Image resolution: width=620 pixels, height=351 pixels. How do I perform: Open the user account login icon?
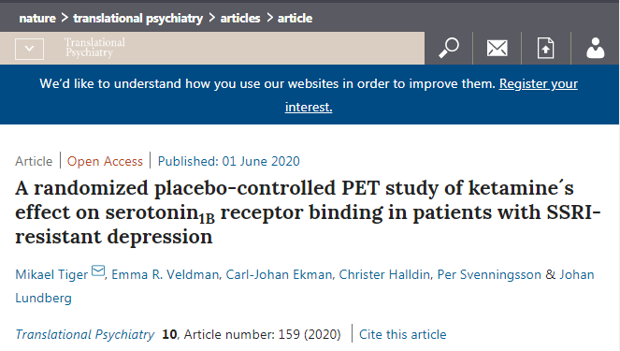coord(595,49)
